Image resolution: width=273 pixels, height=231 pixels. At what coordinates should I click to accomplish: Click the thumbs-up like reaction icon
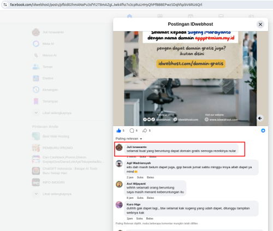118,131
